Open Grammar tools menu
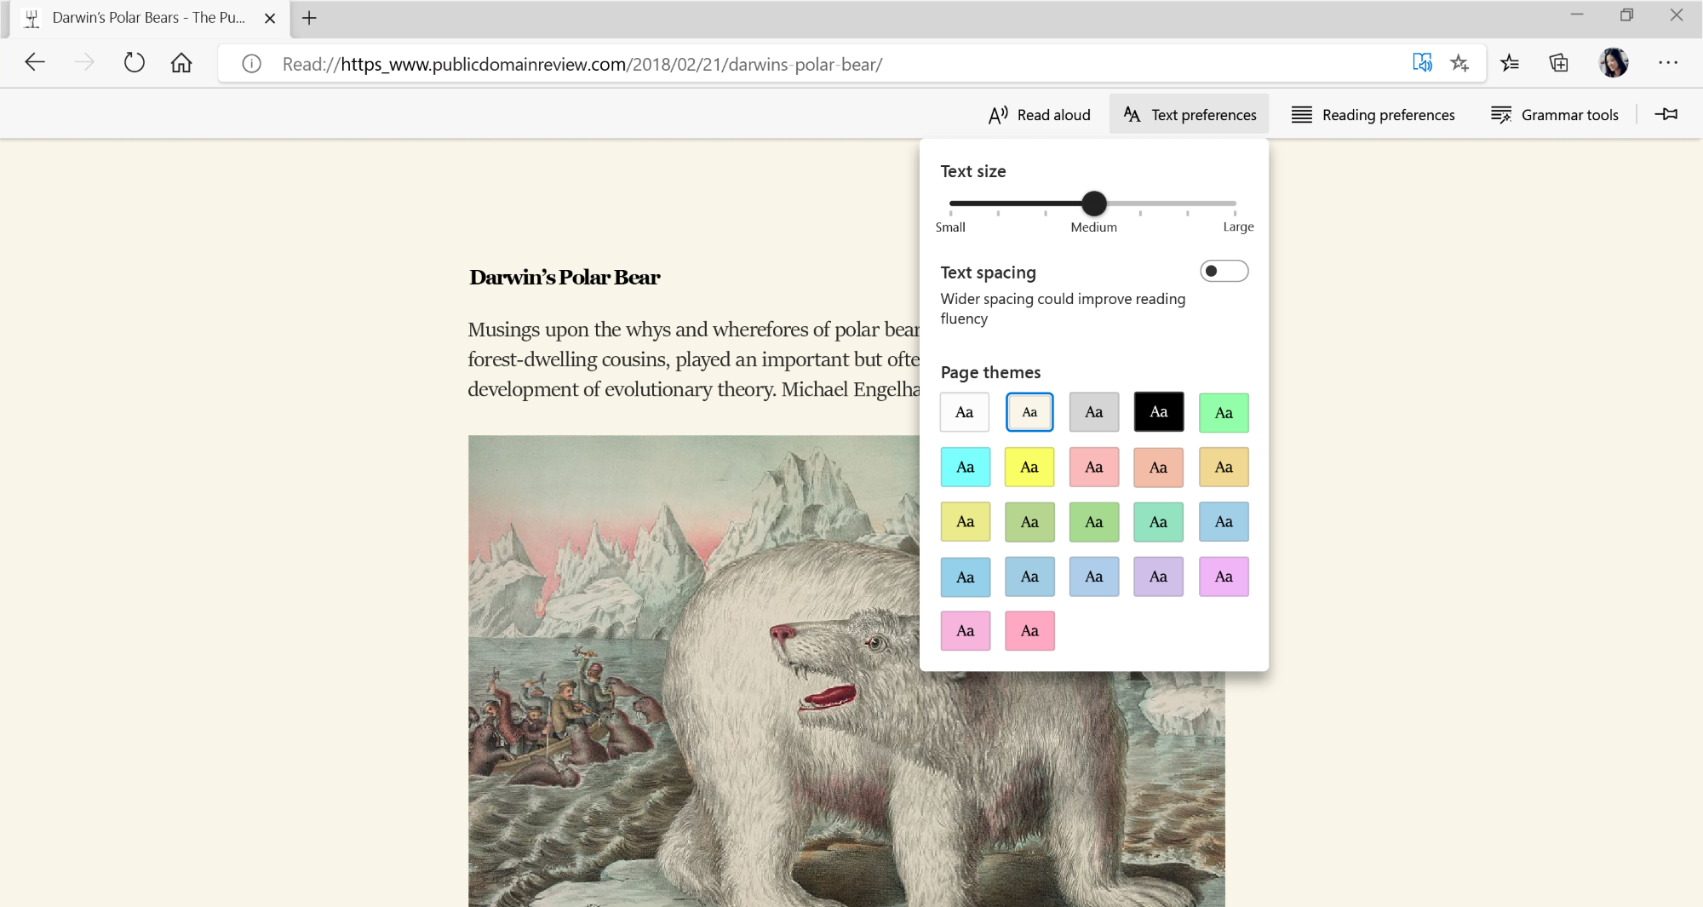The image size is (1703, 907). point(1555,115)
